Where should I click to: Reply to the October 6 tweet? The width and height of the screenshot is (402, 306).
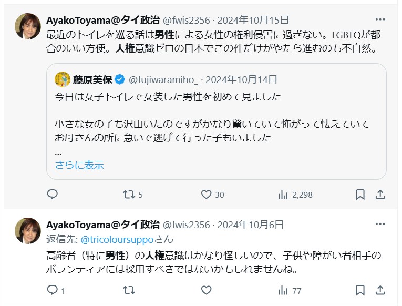click(53, 290)
